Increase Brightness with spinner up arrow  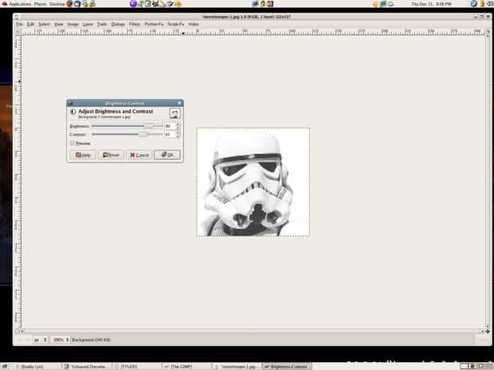pos(178,125)
